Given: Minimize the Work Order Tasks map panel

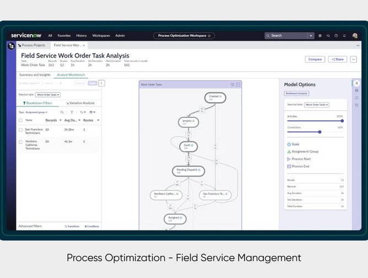Looking at the screenshot, I should point(238,84).
